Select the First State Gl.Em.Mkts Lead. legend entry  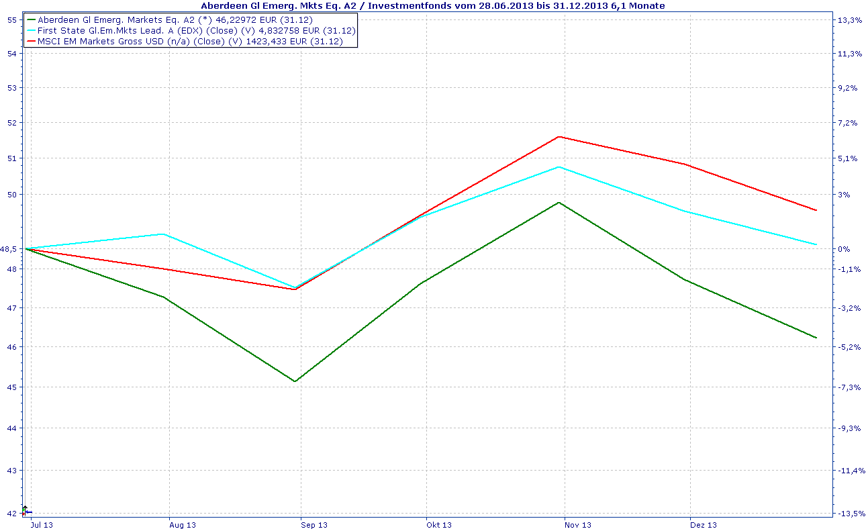click(190, 30)
